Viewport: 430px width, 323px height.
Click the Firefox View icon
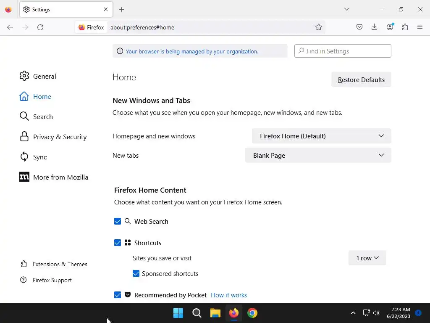(x=8, y=10)
